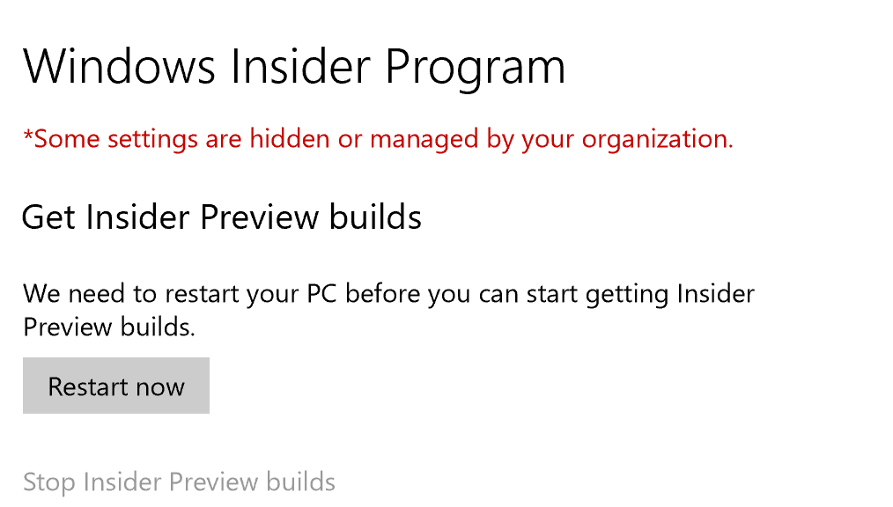This screenshot has height=507, width=893.
Task: Click the word Stop in the greyed link
Action: [49, 482]
